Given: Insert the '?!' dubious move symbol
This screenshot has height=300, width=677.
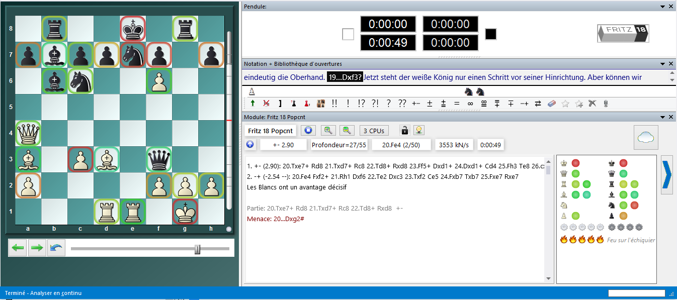Looking at the screenshot, I should [375, 104].
